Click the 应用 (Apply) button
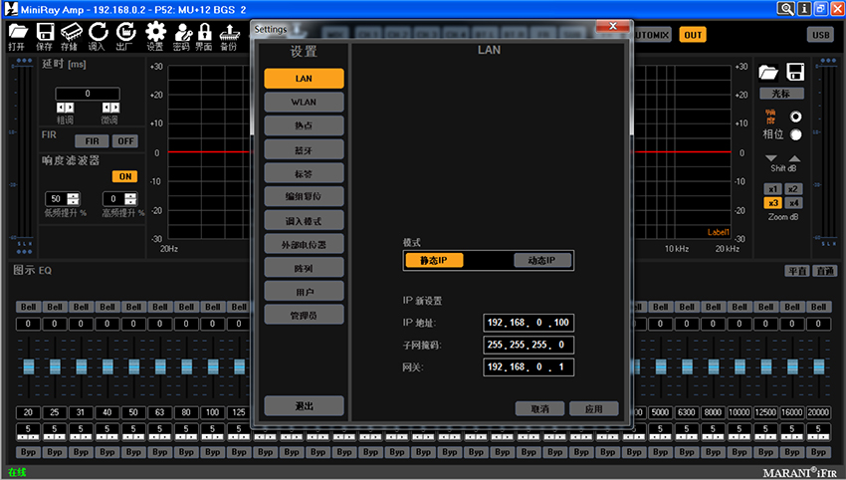The height and width of the screenshot is (480, 846). 594,408
